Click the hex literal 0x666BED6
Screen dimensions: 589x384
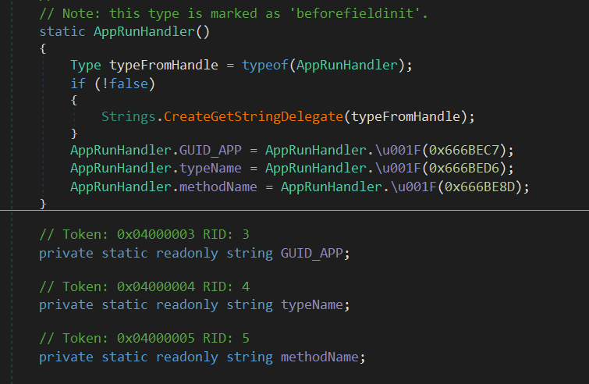point(477,167)
